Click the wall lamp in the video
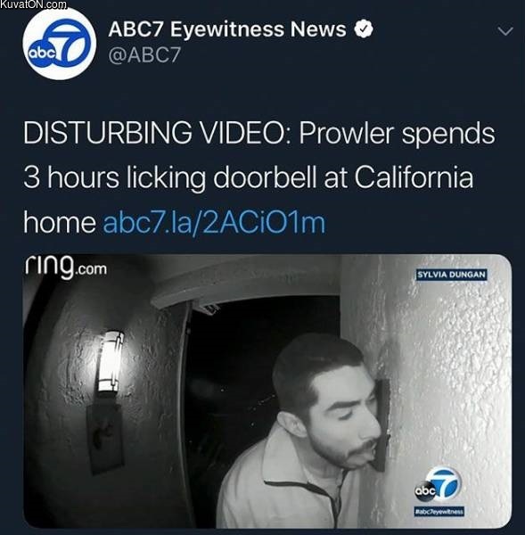The image size is (525, 535). pos(110,362)
